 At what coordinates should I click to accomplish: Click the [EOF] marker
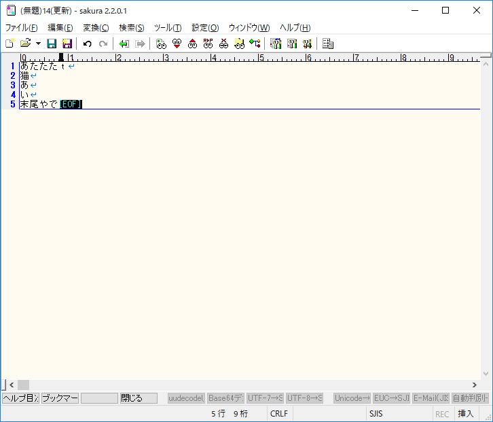click(x=71, y=104)
